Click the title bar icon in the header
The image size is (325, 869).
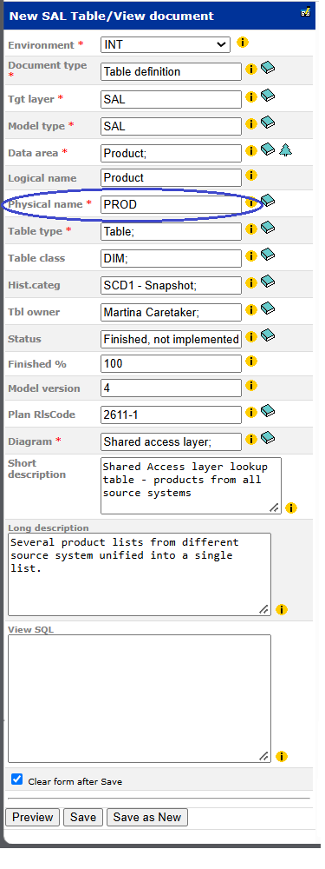pos(306,11)
